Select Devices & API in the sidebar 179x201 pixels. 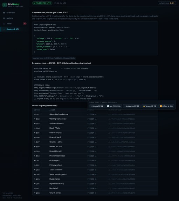[14, 29]
